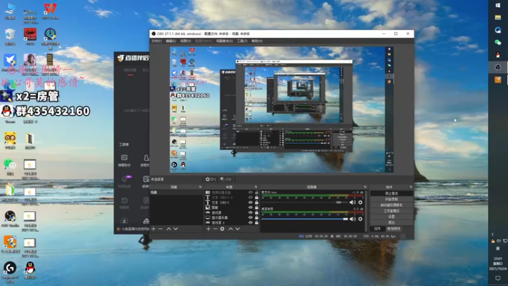Open WeChat desktop shortcut

pyautogui.click(x=10, y=167)
